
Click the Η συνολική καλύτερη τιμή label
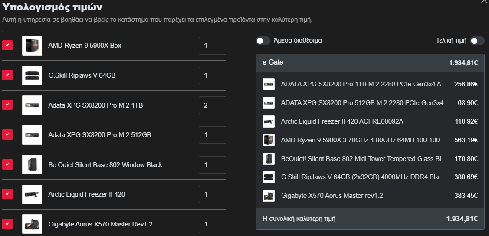299,219
